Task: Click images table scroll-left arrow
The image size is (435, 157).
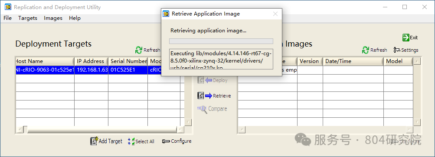Action: tap(242, 129)
